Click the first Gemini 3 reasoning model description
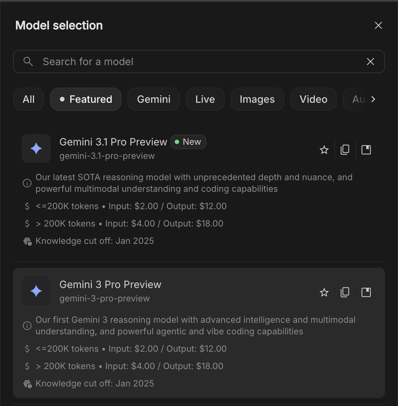Image resolution: width=398 pixels, height=406 pixels. (x=195, y=325)
